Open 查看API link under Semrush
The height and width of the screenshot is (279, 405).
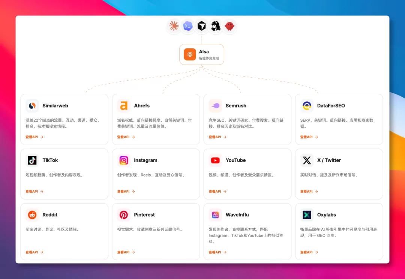point(217,137)
